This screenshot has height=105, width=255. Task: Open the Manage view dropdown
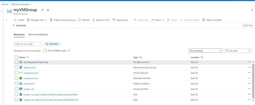click(x=37, y=20)
